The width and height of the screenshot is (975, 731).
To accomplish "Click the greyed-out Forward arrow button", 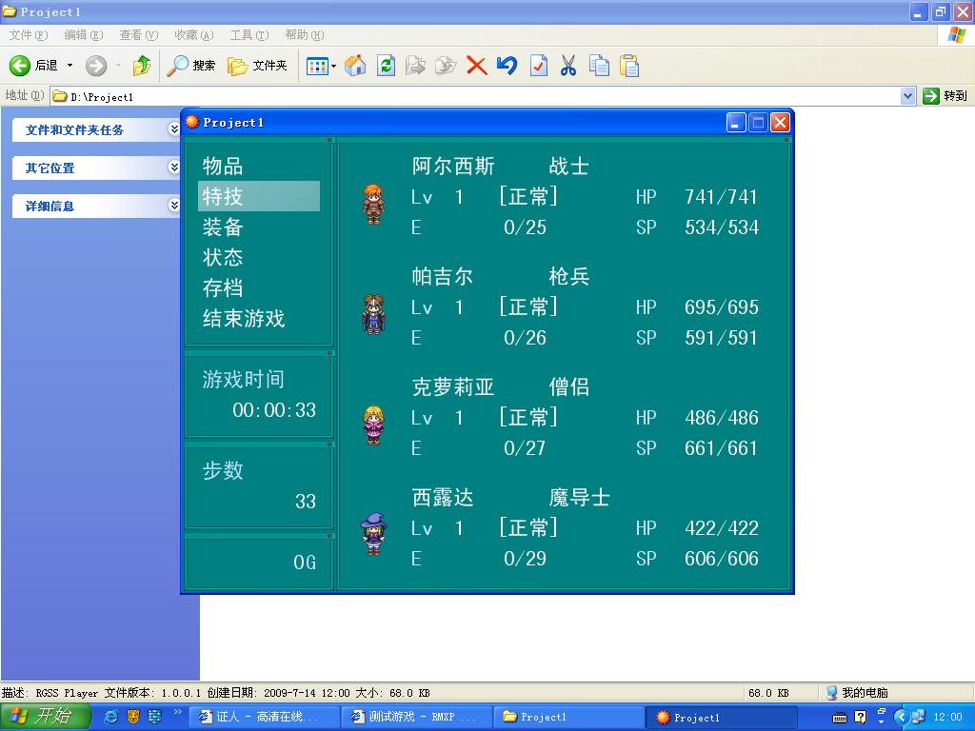I will pyautogui.click(x=96, y=66).
